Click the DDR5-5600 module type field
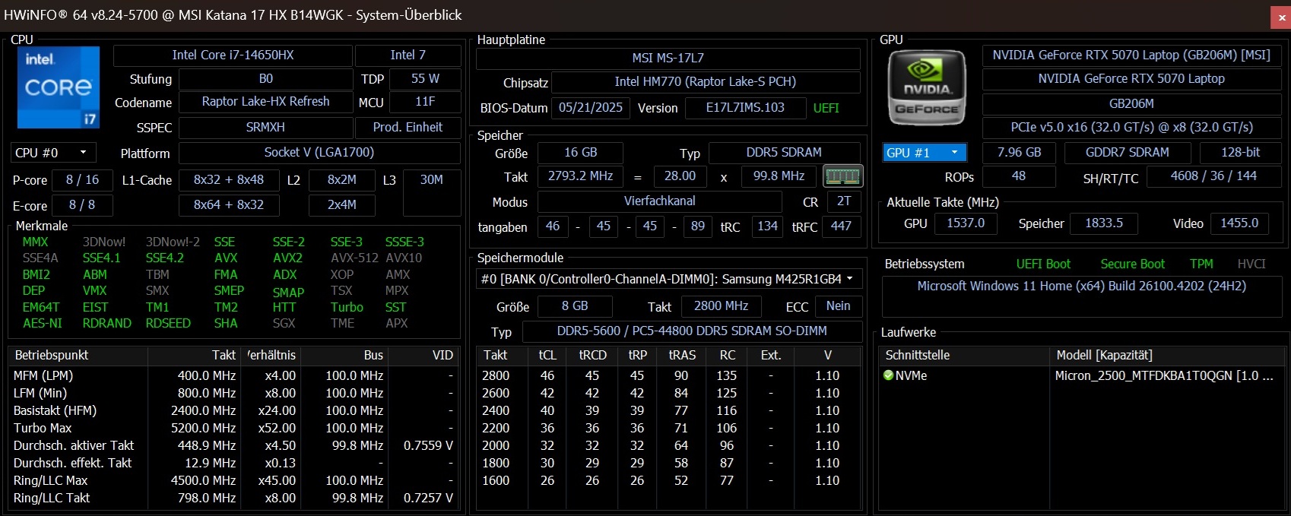 click(x=691, y=331)
